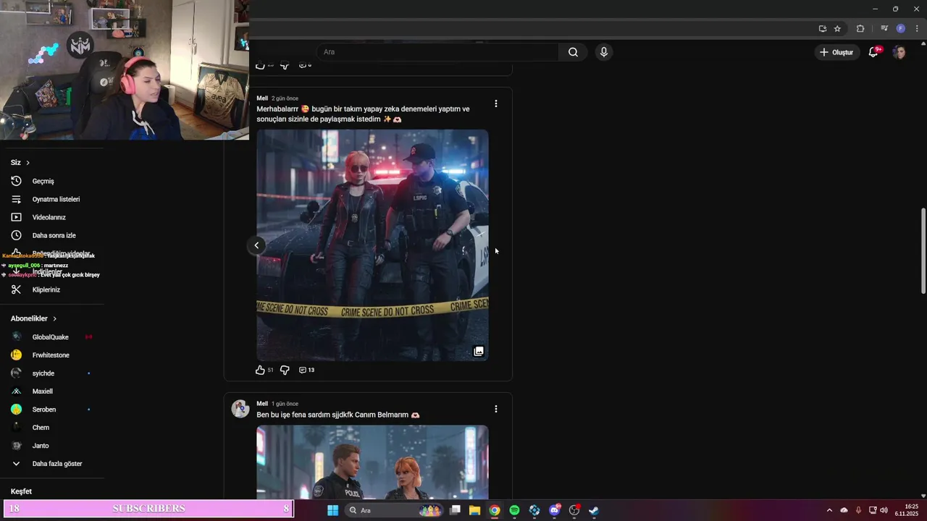Open the Spotify taskbar icon
The width and height of the screenshot is (927, 521).
tap(514, 510)
